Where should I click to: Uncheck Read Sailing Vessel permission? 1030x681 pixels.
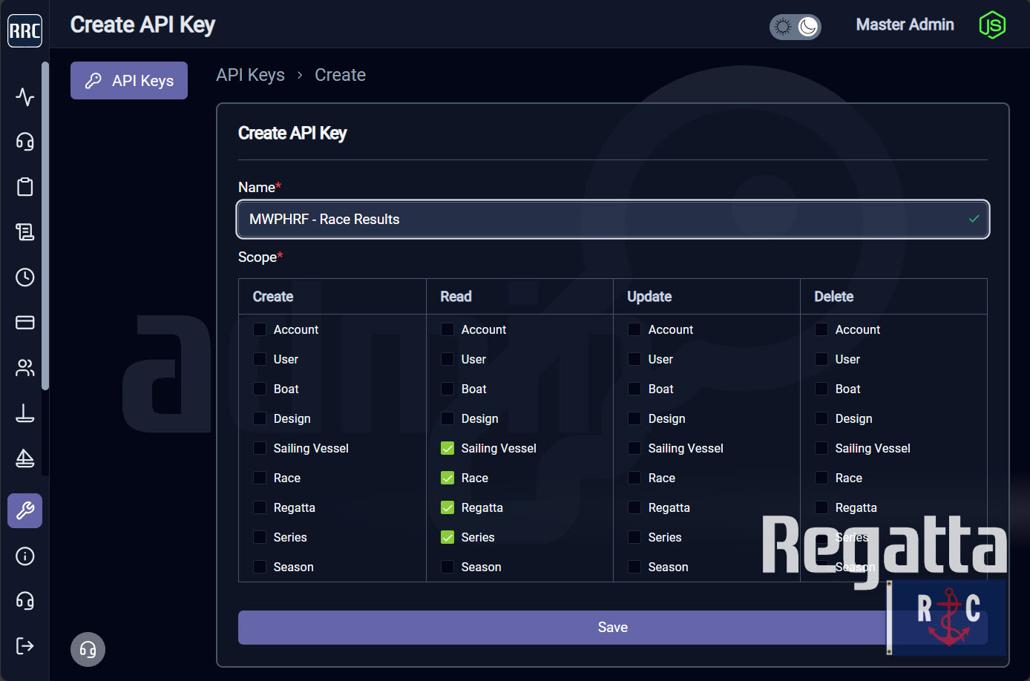pyautogui.click(x=447, y=448)
